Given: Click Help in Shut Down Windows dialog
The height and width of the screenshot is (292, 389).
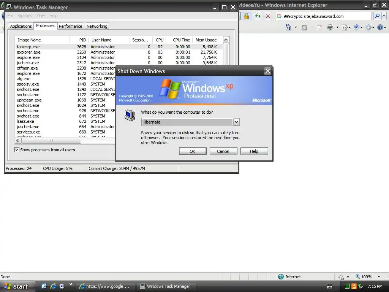Looking at the screenshot, I should pos(254,151).
